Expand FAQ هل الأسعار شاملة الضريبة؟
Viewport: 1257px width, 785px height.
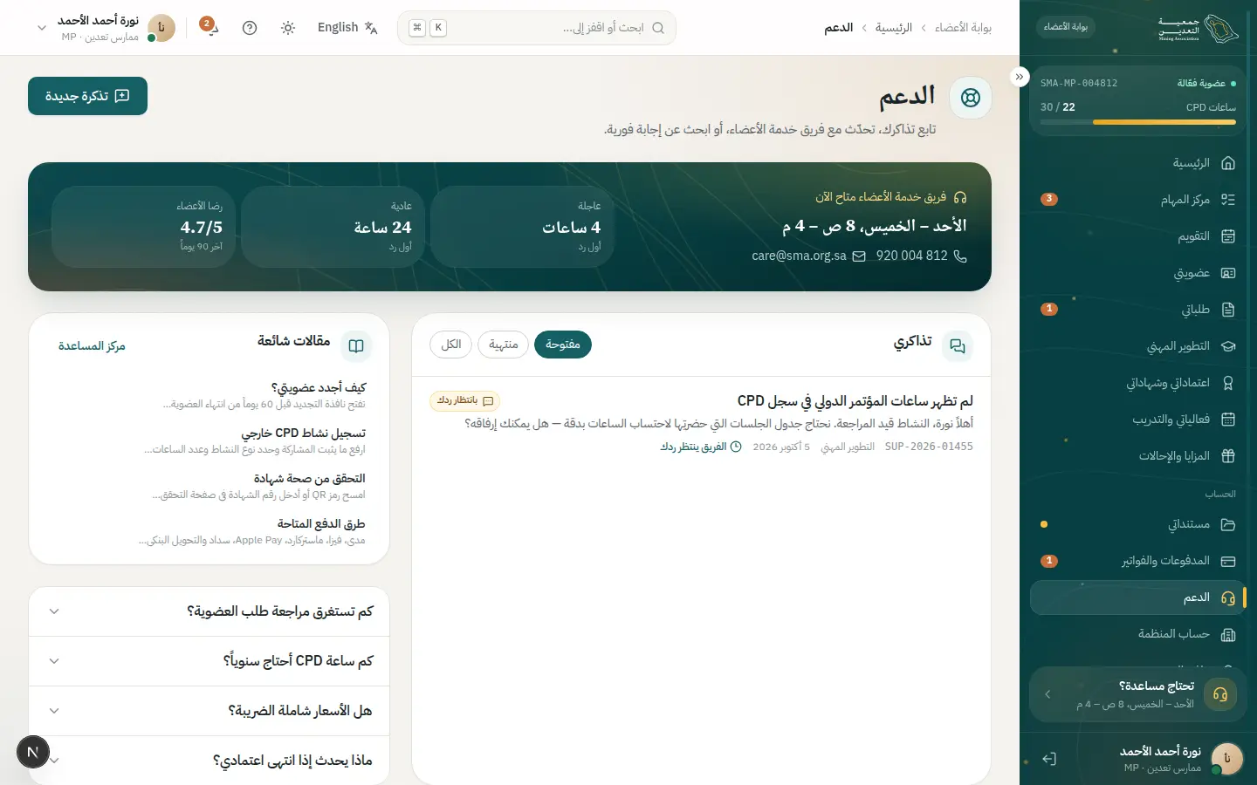tap(209, 711)
